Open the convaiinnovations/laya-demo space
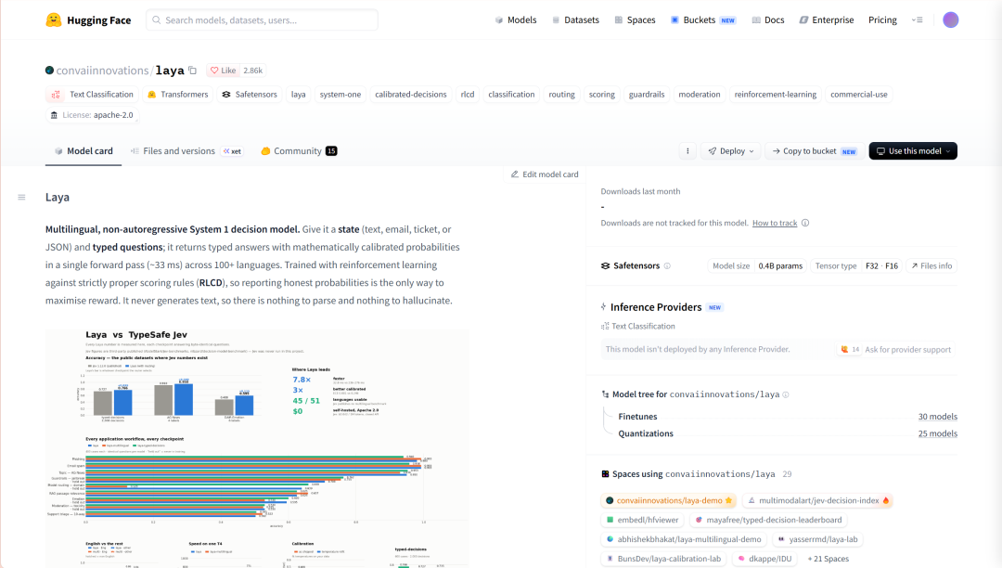The width and height of the screenshot is (1002, 568). coord(668,500)
